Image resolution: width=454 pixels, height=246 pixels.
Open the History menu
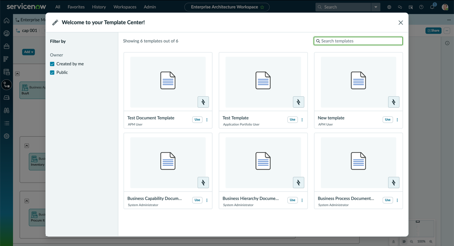[x=99, y=7]
